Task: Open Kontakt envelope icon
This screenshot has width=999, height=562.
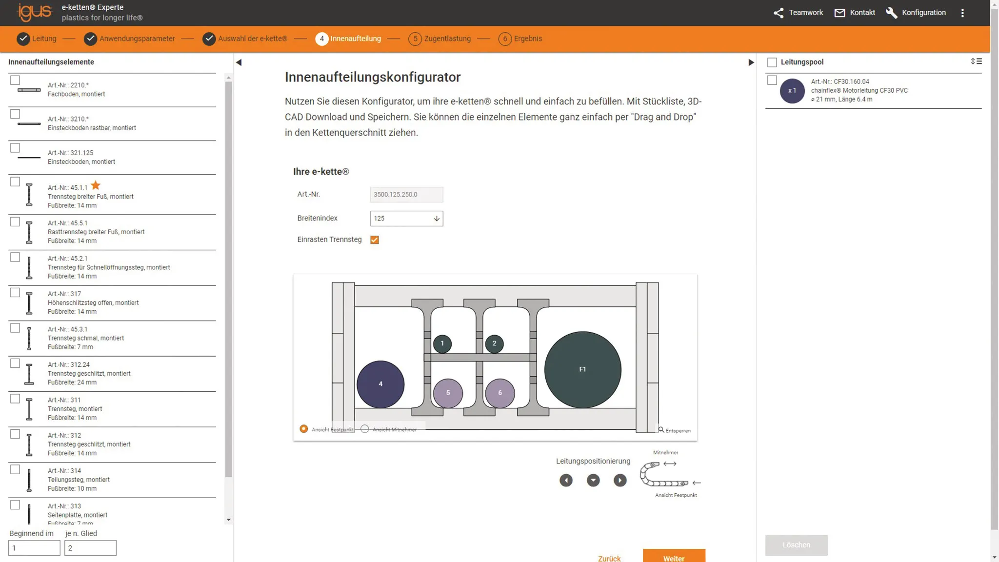Action: 839,13
